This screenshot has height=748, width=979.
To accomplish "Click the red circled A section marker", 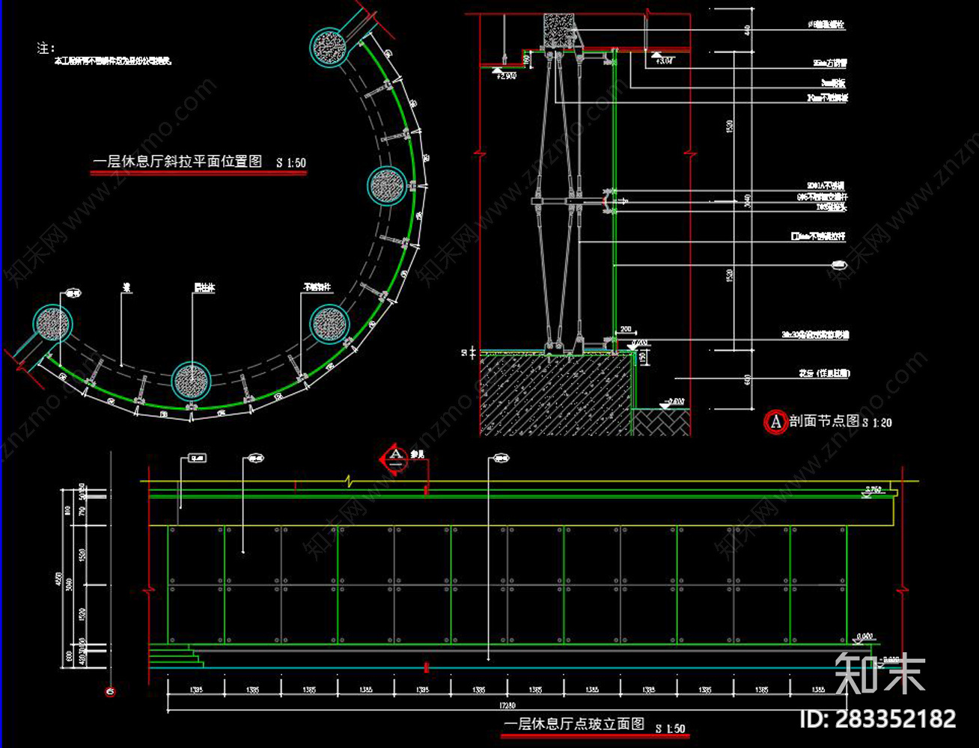I will pos(775,422).
